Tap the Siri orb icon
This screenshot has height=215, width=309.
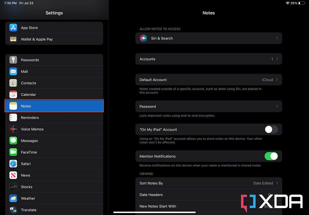tap(143, 38)
